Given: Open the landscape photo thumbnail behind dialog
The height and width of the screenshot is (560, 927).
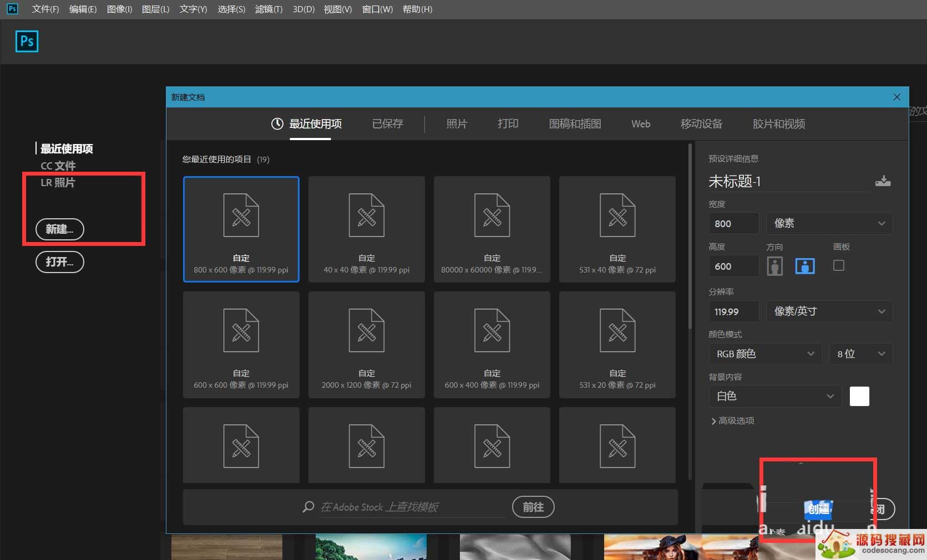Looking at the screenshot, I should pyautogui.click(x=371, y=547).
